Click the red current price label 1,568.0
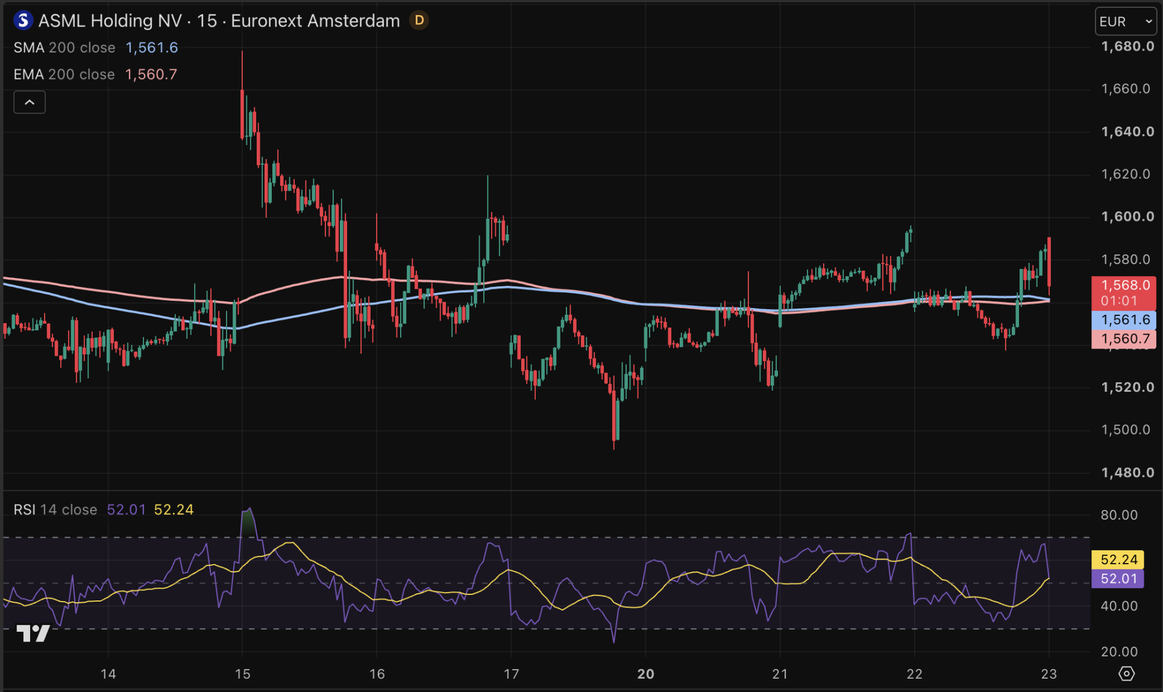The height and width of the screenshot is (692, 1163). pyautogui.click(x=1124, y=293)
